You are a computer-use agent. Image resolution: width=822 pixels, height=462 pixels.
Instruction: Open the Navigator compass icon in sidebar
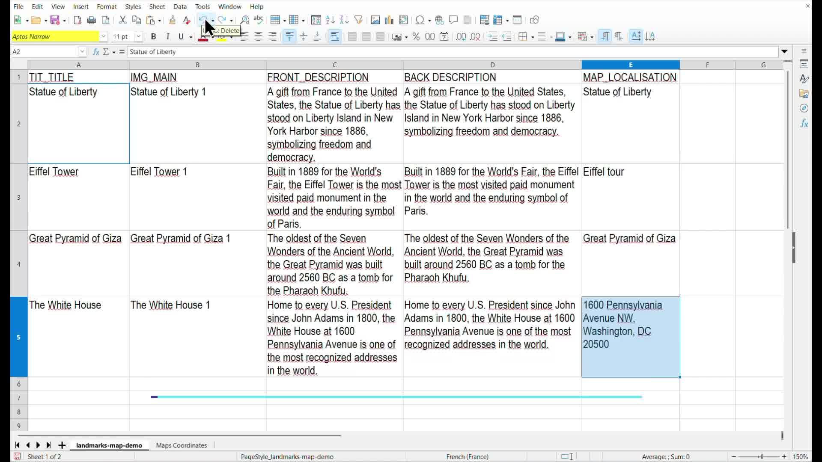(804, 109)
